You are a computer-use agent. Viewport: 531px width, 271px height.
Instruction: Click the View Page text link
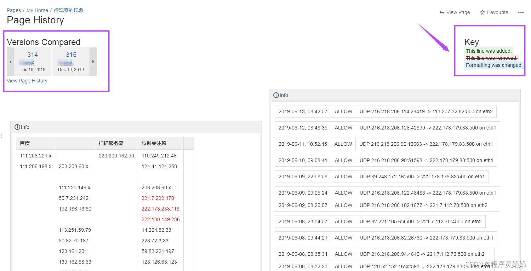coord(458,12)
